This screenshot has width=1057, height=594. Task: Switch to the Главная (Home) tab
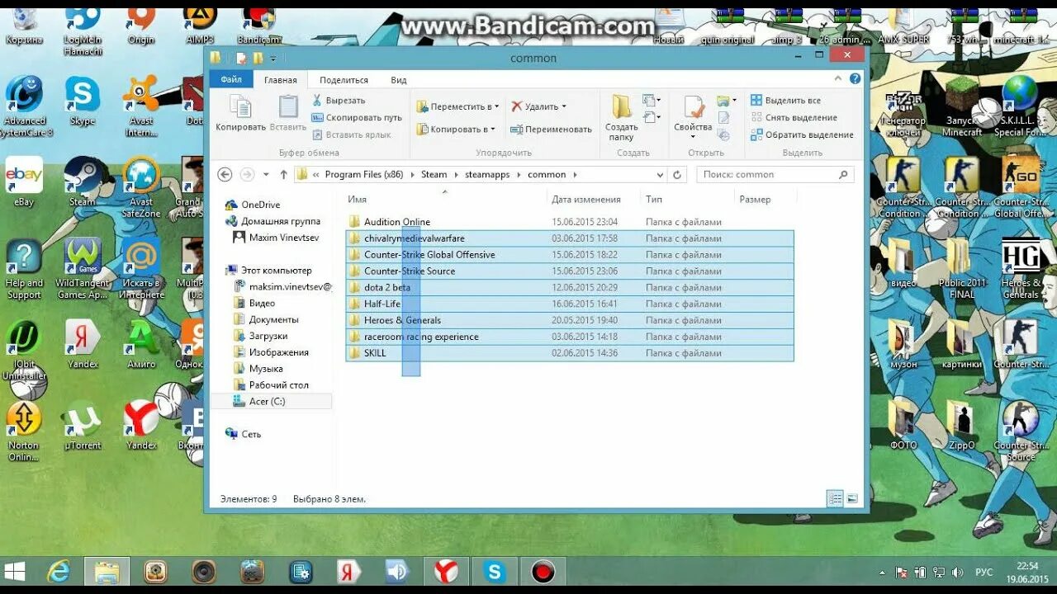tap(281, 80)
